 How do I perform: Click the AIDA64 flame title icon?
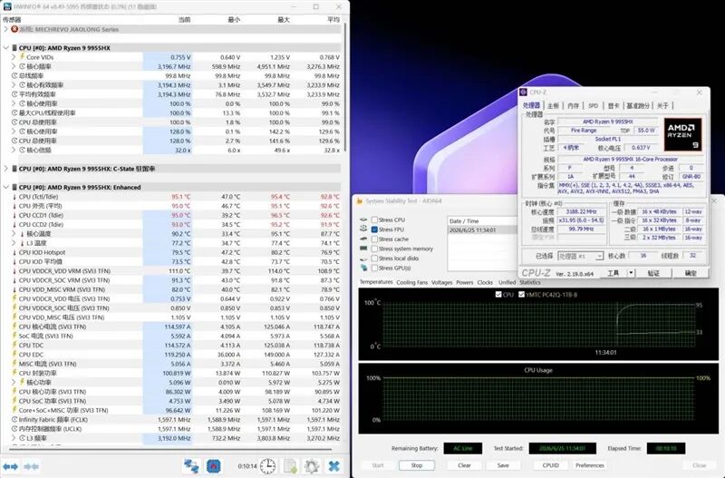[x=359, y=200]
